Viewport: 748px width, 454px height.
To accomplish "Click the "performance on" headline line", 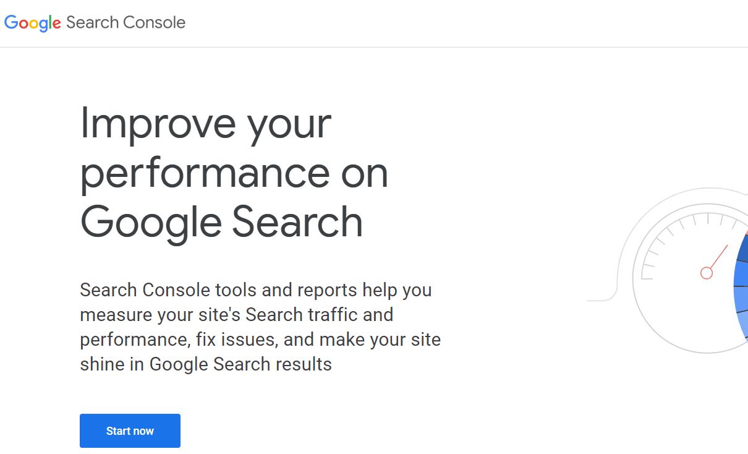I will click(234, 173).
